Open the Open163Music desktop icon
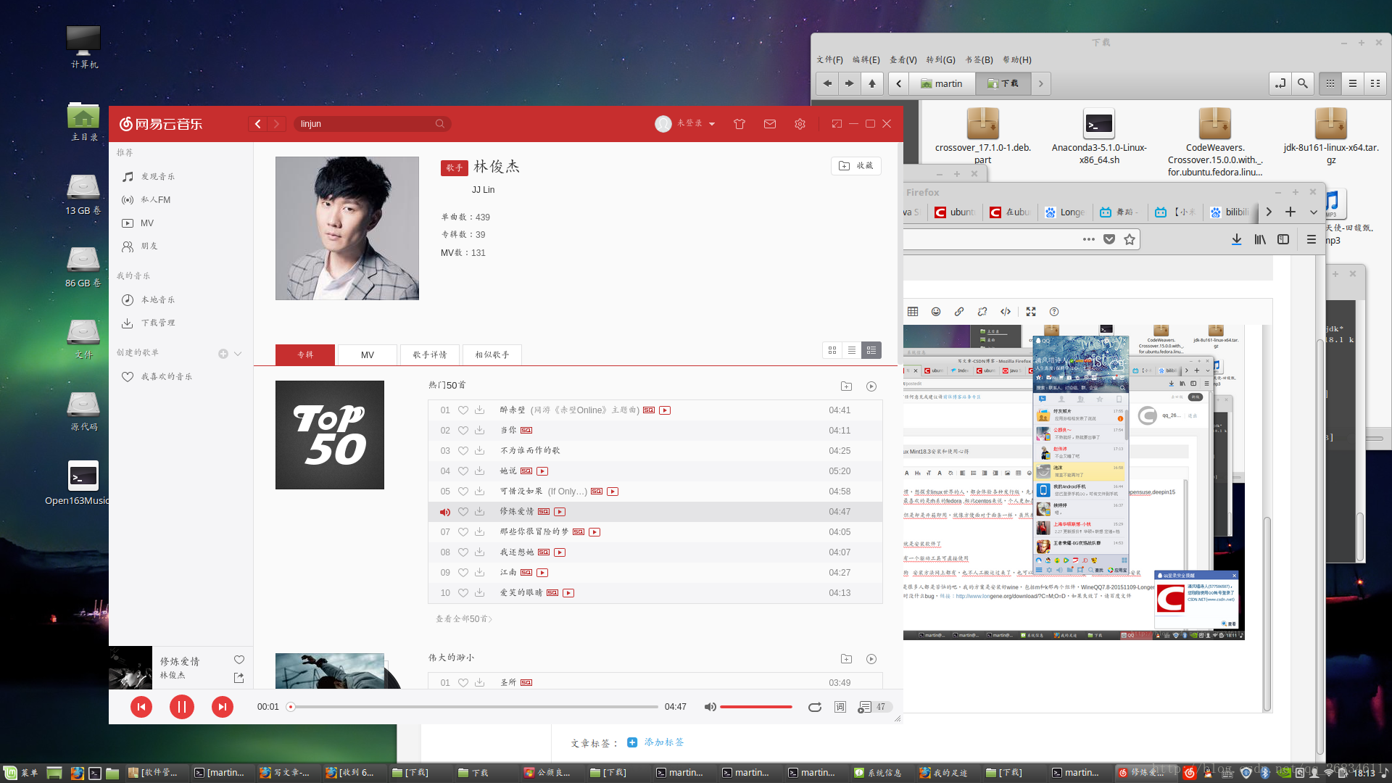Screen dimensions: 1392x783 pyautogui.click(x=78, y=483)
